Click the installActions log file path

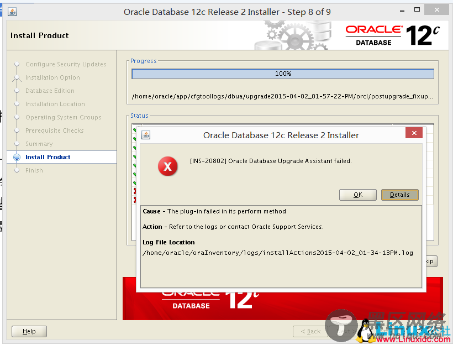pyautogui.click(x=278, y=253)
